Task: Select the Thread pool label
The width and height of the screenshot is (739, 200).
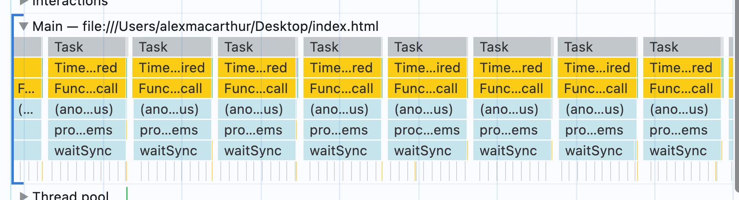Action: point(70,196)
